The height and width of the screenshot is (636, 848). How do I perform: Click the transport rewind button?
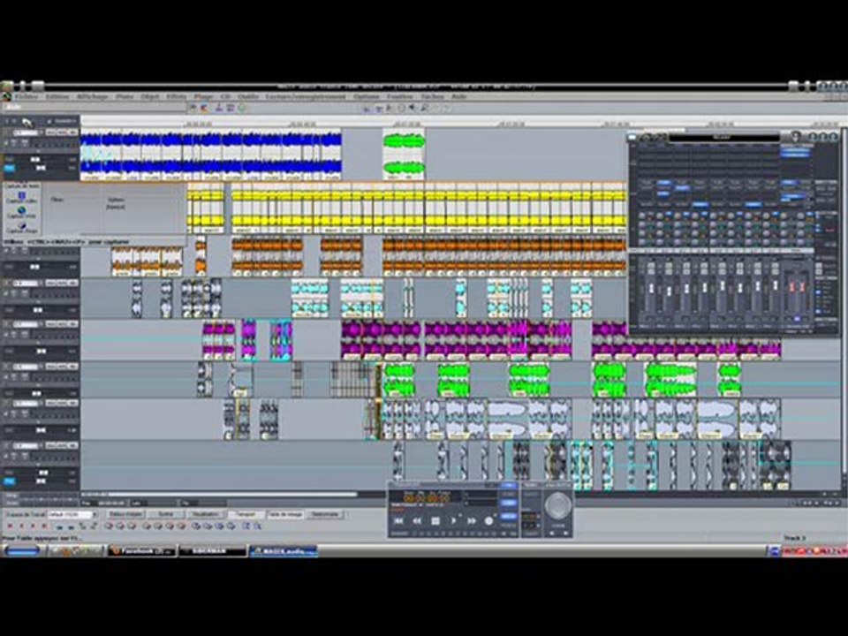416,520
